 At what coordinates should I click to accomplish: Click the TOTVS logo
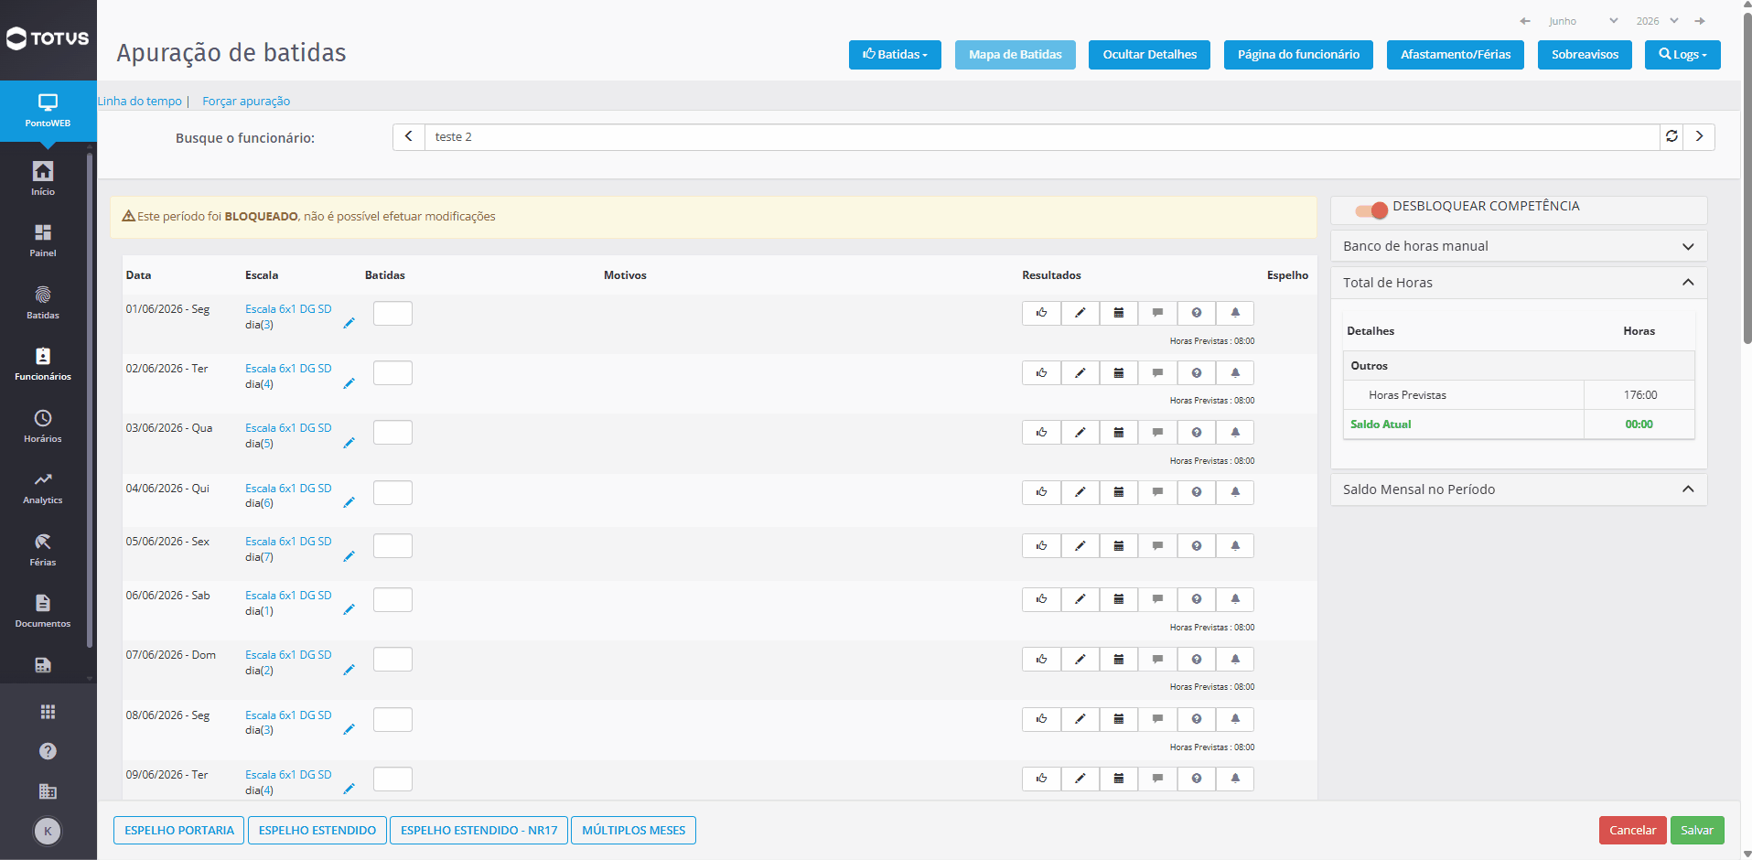coord(48,38)
